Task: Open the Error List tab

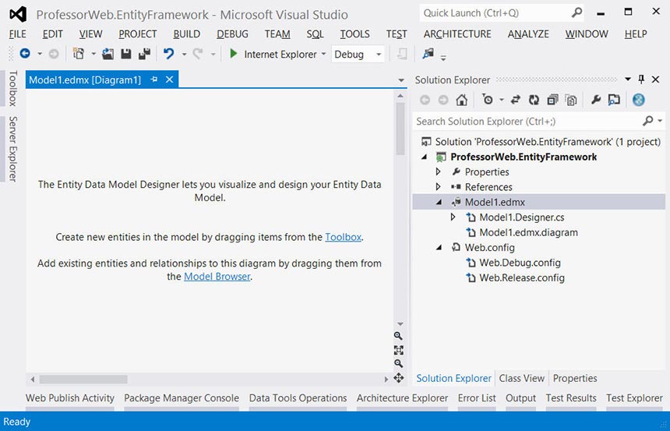Action: pyautogui.click(x=477, y=398)
